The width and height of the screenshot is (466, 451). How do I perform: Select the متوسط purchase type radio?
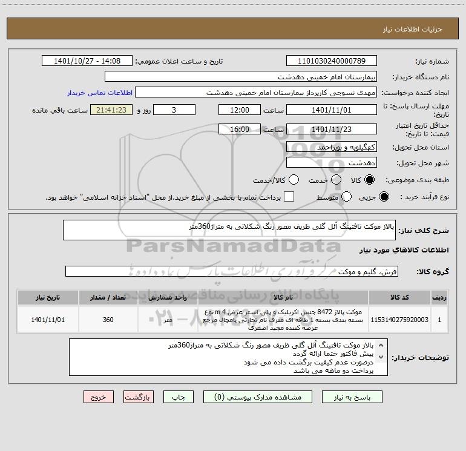(346, 197)
